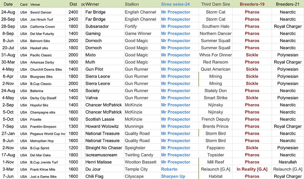Screen dimensions: 304x179
Task: Click the Sires seies-24 header
Action: [x=175, y=4]
